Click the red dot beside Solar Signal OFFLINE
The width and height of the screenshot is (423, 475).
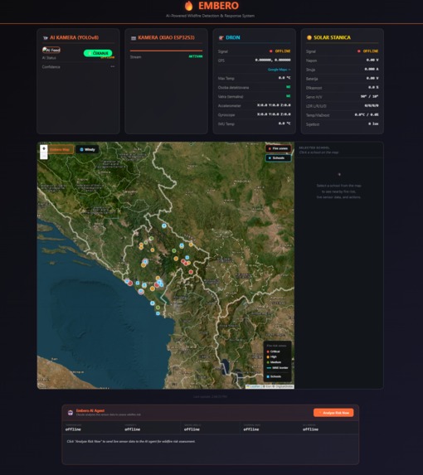click(x=359, y=51)
